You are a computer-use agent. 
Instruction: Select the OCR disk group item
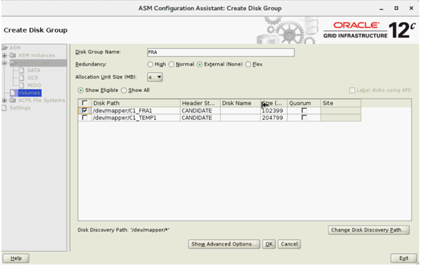click(33, 78)
